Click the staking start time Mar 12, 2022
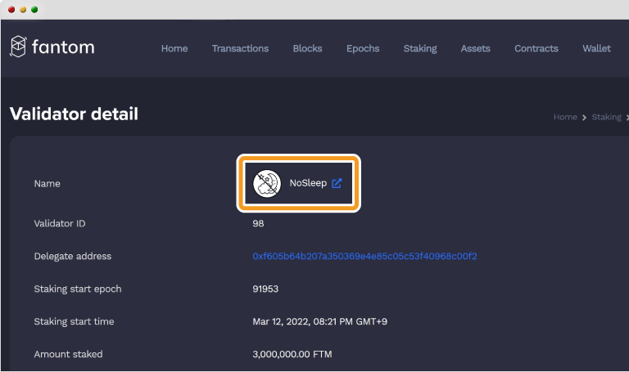Image resolution: width=629 pixels, height=372 pixels. (x=319, y=321)
